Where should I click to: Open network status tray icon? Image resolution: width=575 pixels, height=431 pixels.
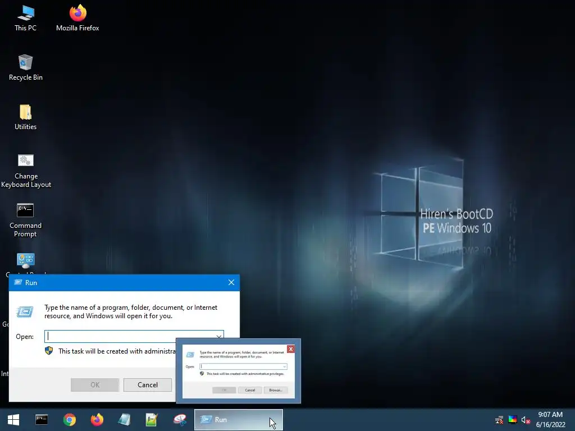pyautogui.click(x=499, y=420)
